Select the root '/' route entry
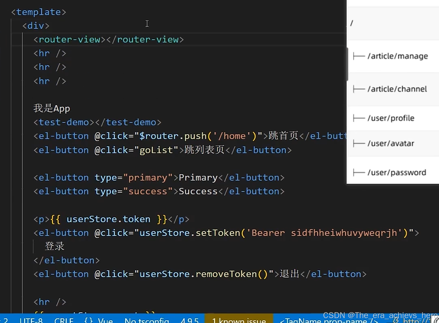The width and height of the screenshot is (439, 323). point(393,23)
